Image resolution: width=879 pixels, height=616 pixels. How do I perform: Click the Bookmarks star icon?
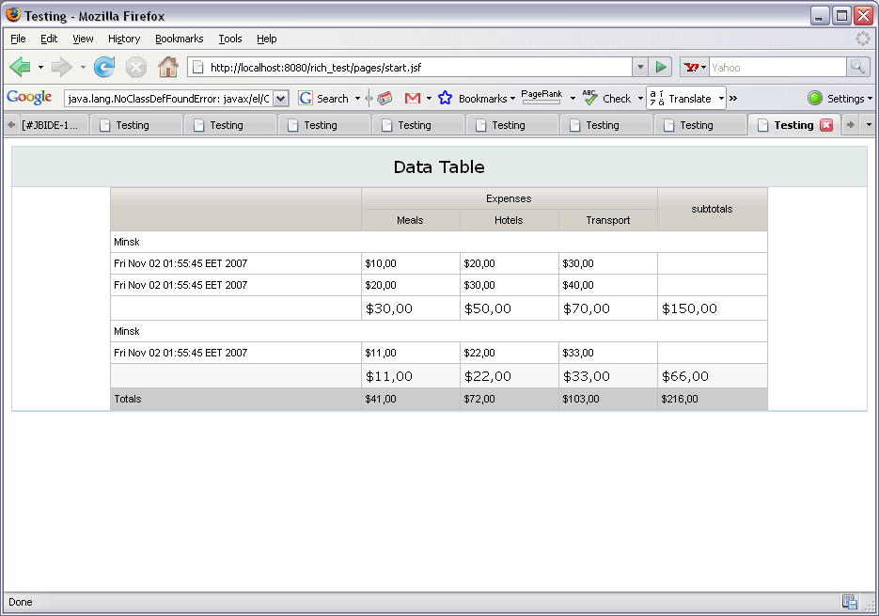(445, 98)
